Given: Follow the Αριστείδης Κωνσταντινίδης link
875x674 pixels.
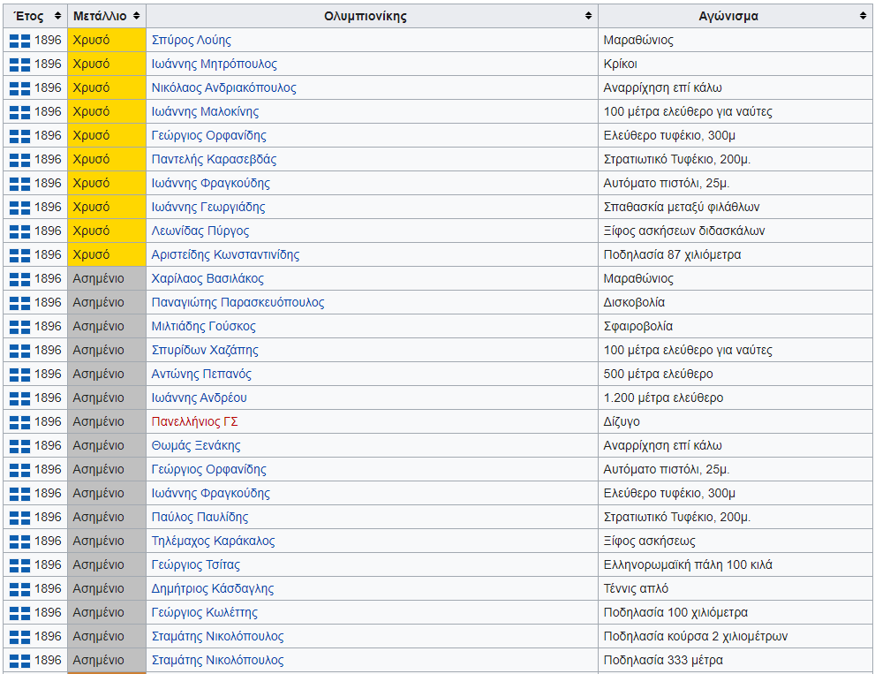Looking at the screenshot, I should pyautogui.click(x=225, y=255).
